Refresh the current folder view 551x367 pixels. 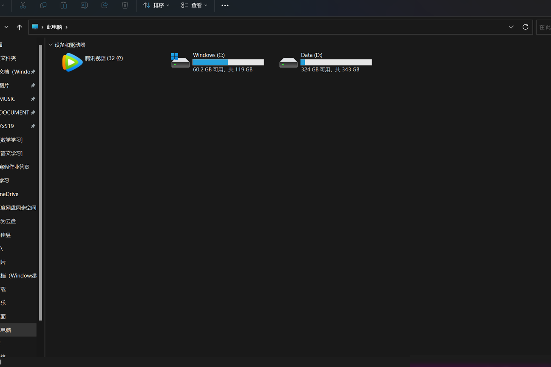coord(525,27)
